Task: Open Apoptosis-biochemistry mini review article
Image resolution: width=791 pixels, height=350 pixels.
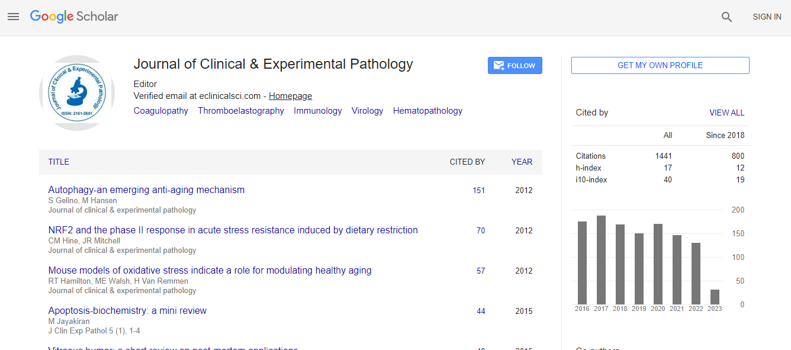Action: click(127, 311)
